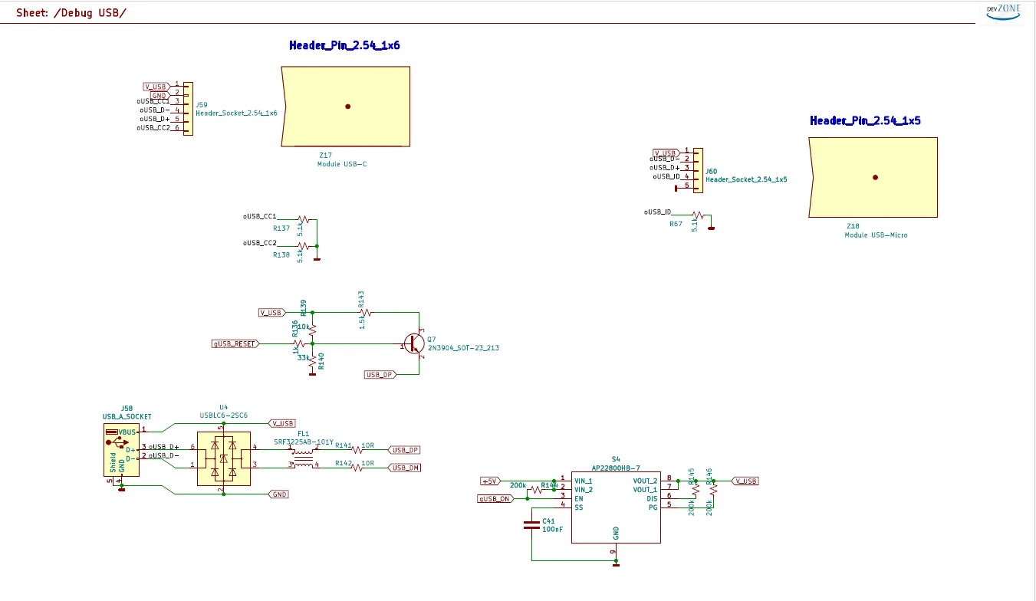
Task: Select the GND label below U4
Action: pyautogui.click(x=279, y=494)
